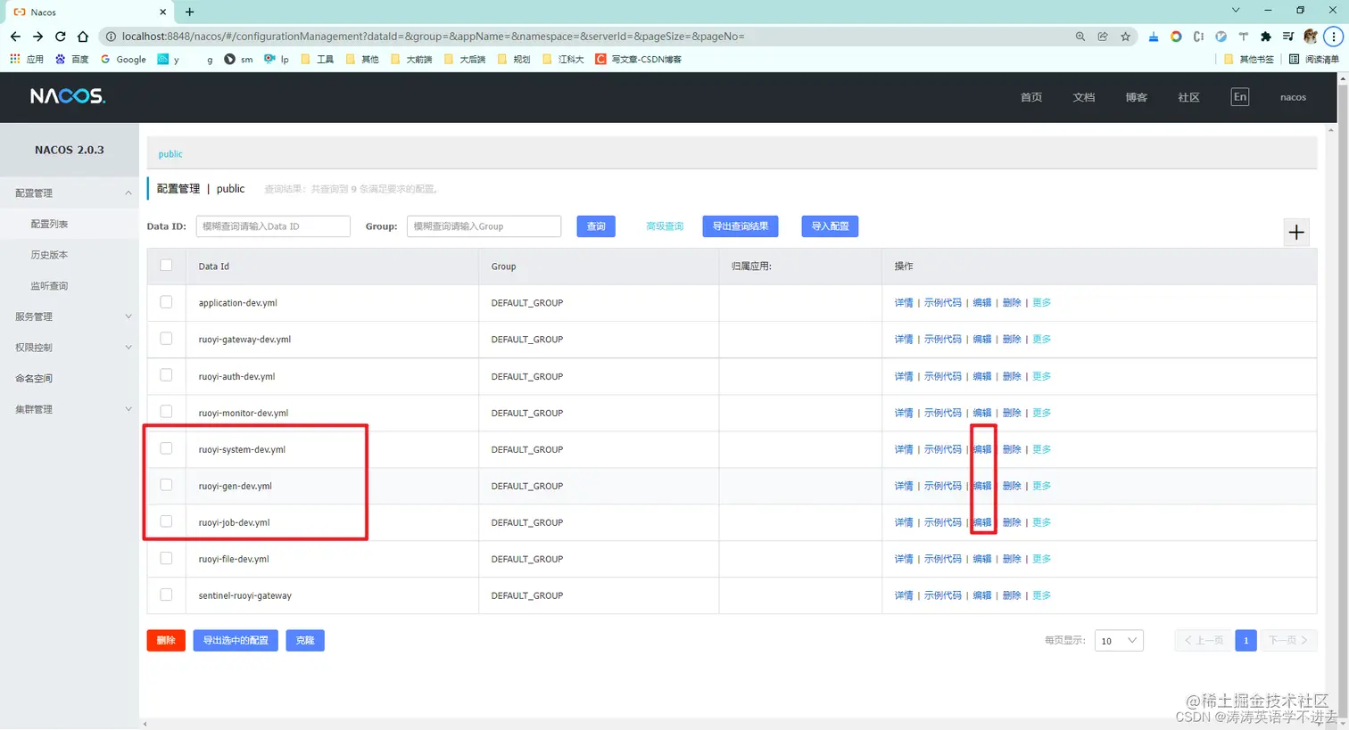Expand the 集群管理 sidebar section
Screen dimensions: 1349x730
pos(70,409)
